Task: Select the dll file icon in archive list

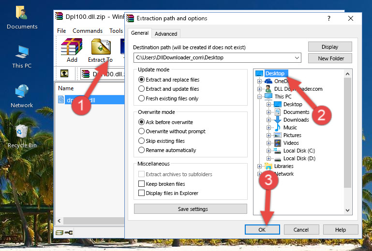Action: [x=61, y=100]
